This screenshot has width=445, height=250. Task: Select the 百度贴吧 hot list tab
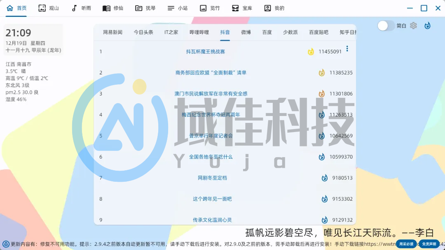click(x=319, y=32)
